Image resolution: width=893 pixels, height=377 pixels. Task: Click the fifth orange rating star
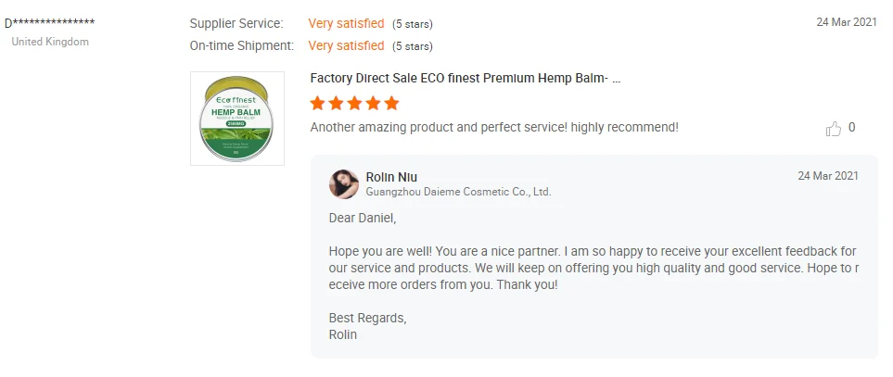[391, 103]
